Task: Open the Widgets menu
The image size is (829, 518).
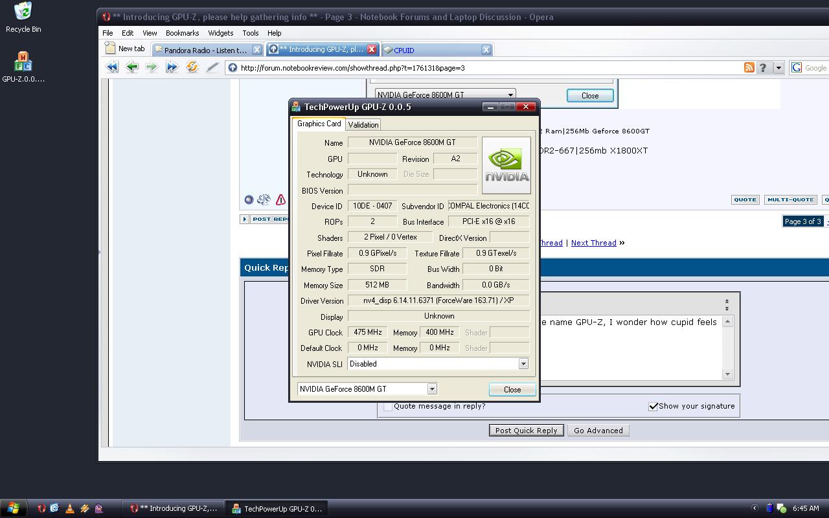Action: [220, 33]
